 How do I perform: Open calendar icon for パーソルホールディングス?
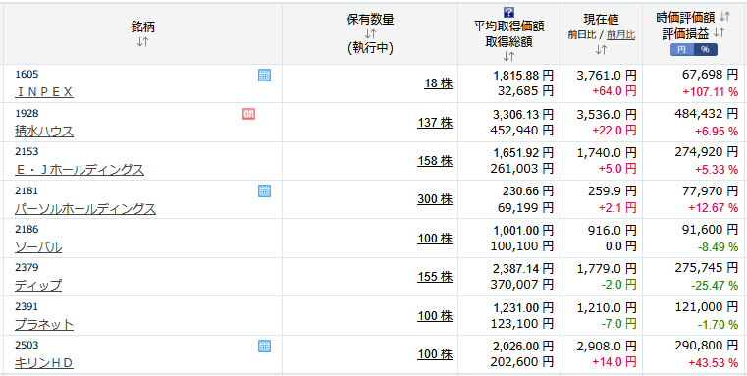pos(264,191)
